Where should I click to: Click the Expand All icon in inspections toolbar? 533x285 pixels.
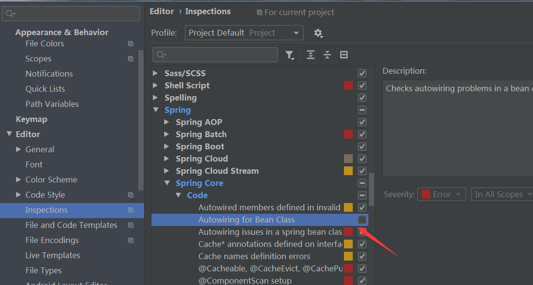311,55
